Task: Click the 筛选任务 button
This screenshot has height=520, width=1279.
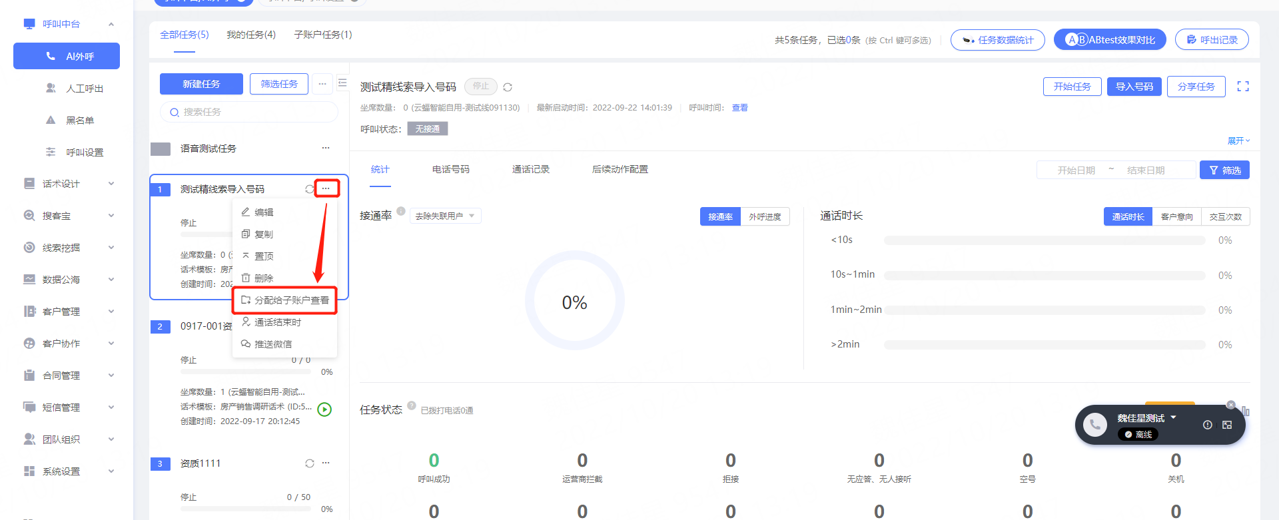Action: 279,84
